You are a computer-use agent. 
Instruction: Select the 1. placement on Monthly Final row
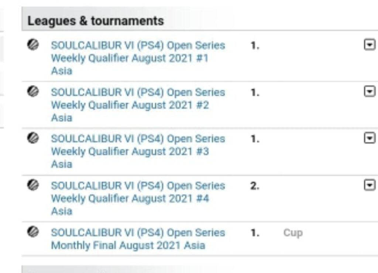point(255,233)
